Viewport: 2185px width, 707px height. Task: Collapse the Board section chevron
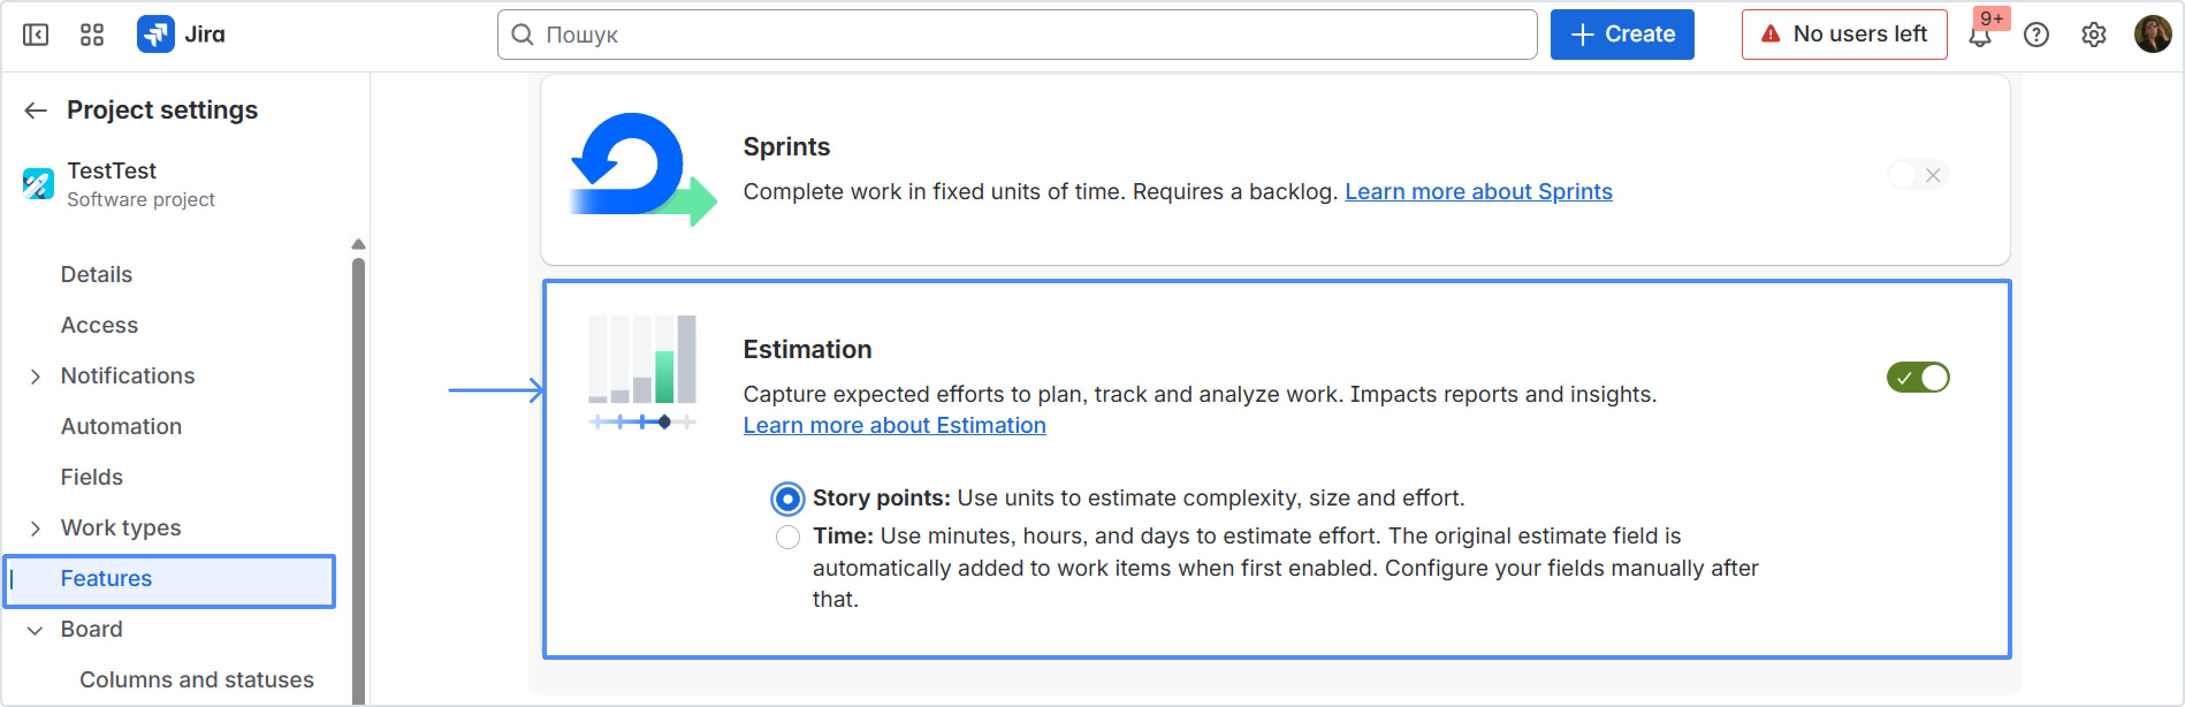(35, 630)
